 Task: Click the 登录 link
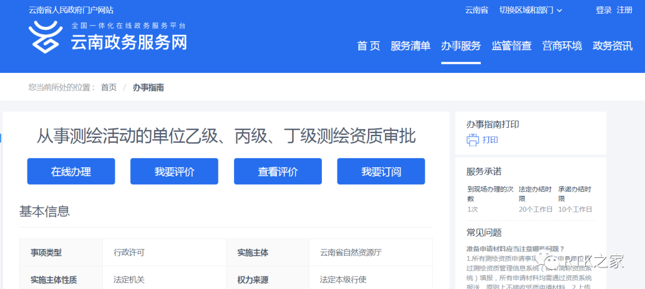[603, 10]
